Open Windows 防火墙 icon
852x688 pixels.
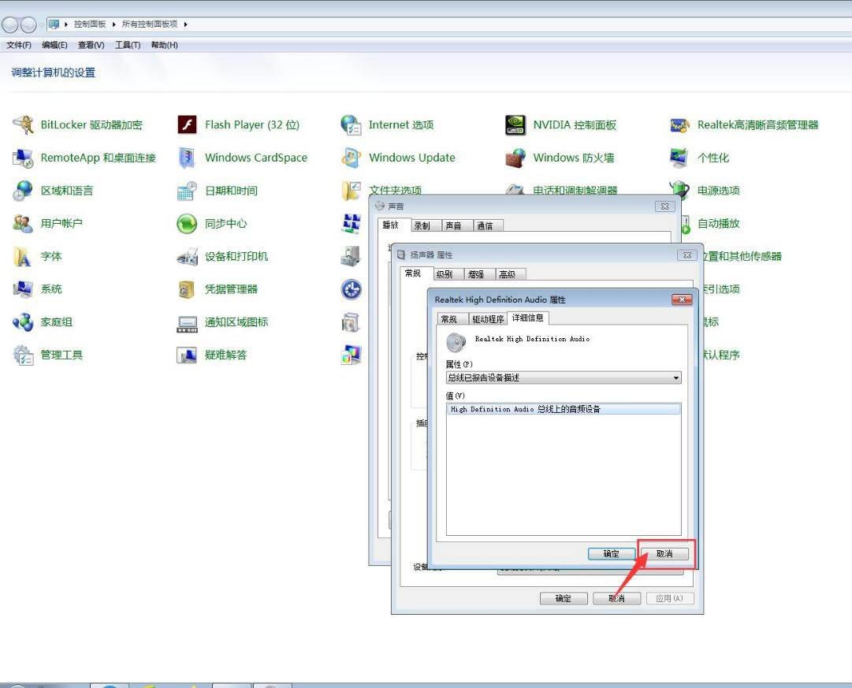pos(515,158)
